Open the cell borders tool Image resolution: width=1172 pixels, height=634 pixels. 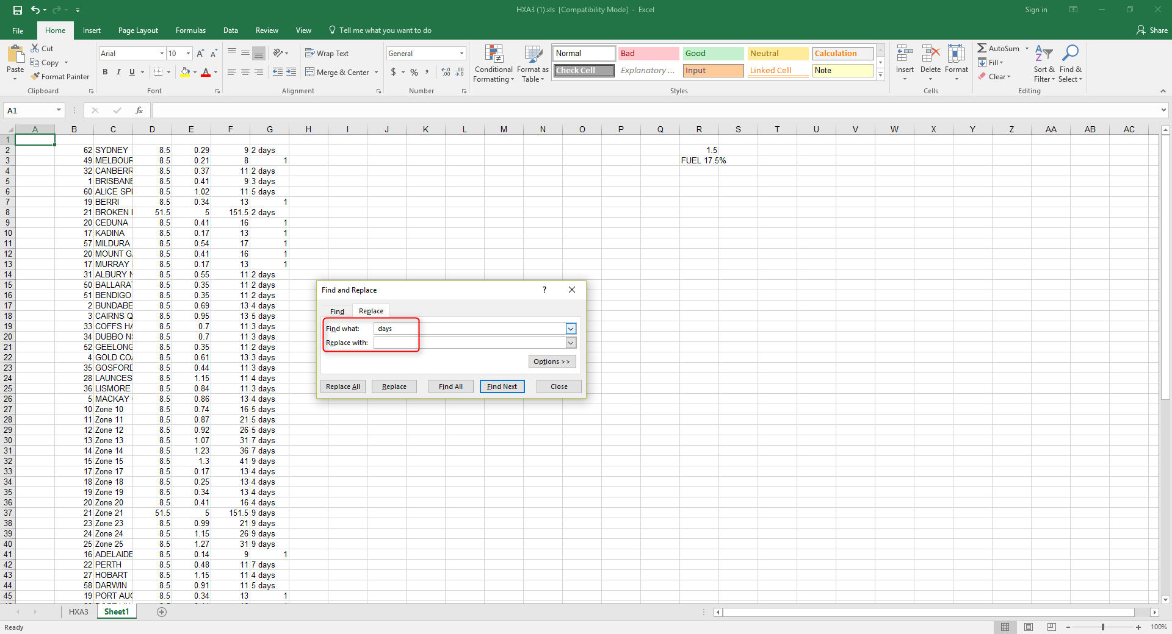point(158,72)
